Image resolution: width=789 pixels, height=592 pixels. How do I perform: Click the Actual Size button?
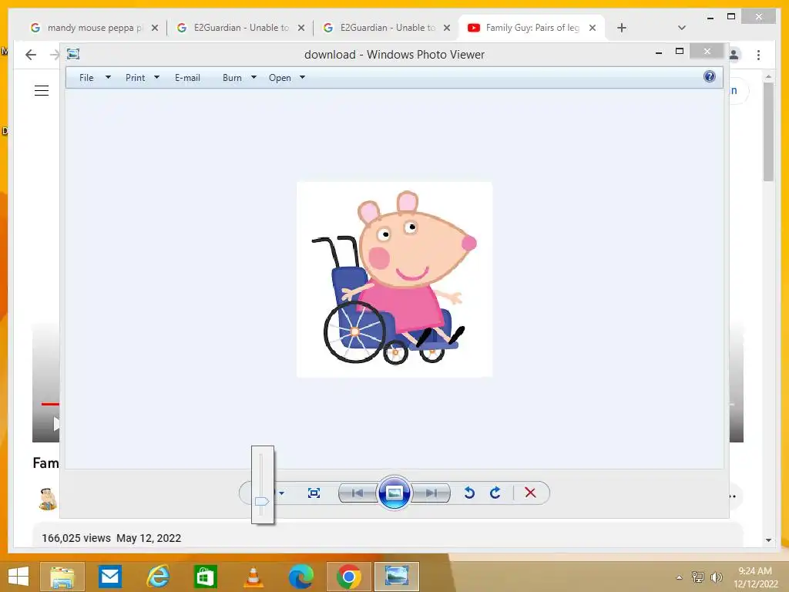pos(314,493)
